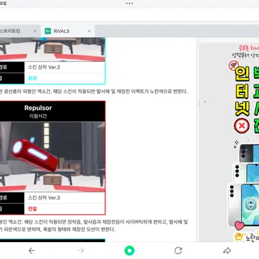Switch to the RIVALS tab
The width and height of the screenshot is (259, 259).
point(67,31)
